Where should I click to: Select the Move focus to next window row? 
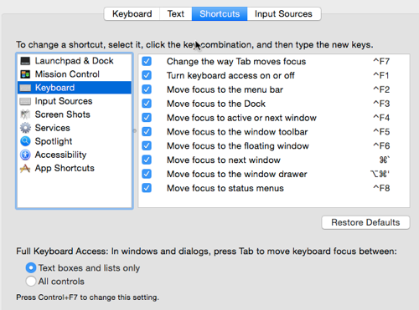click(274, 160)
